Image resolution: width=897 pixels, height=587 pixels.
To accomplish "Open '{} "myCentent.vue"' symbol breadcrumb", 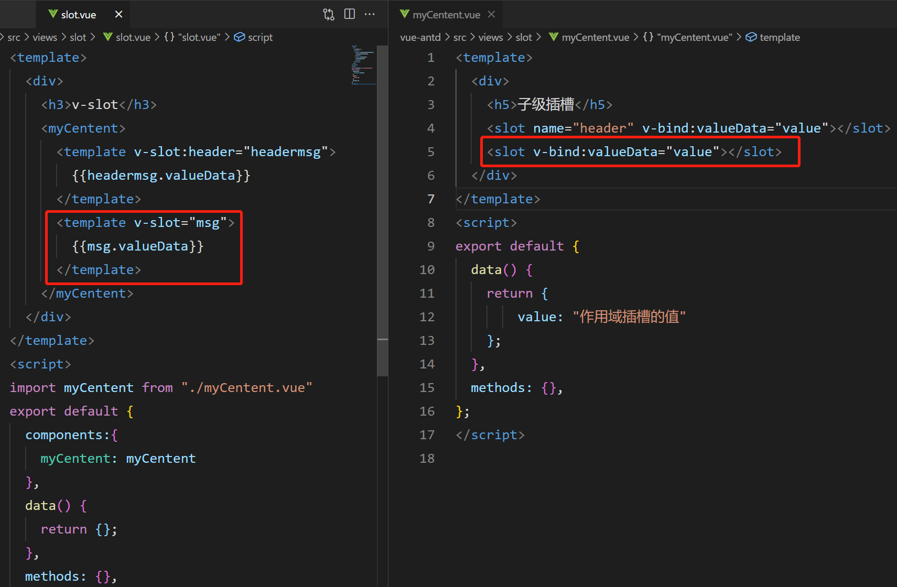I will point(687,37).
